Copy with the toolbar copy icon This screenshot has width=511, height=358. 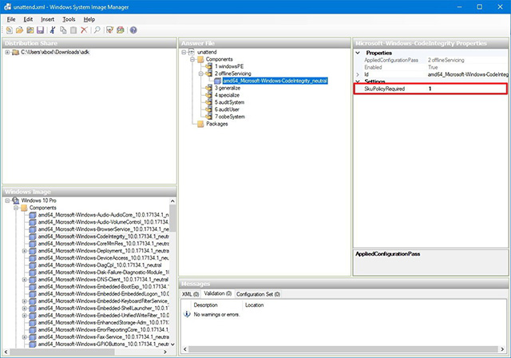coord(63,30)
